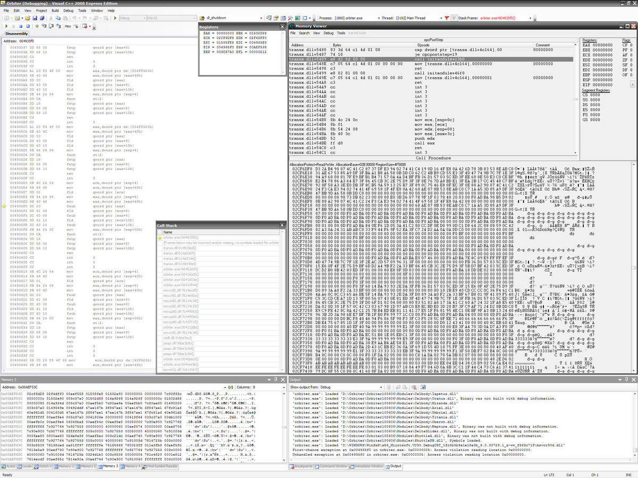638x478 pixels.
Task: Click the Stop Debugging icon
Action: (x=21, y=26)
